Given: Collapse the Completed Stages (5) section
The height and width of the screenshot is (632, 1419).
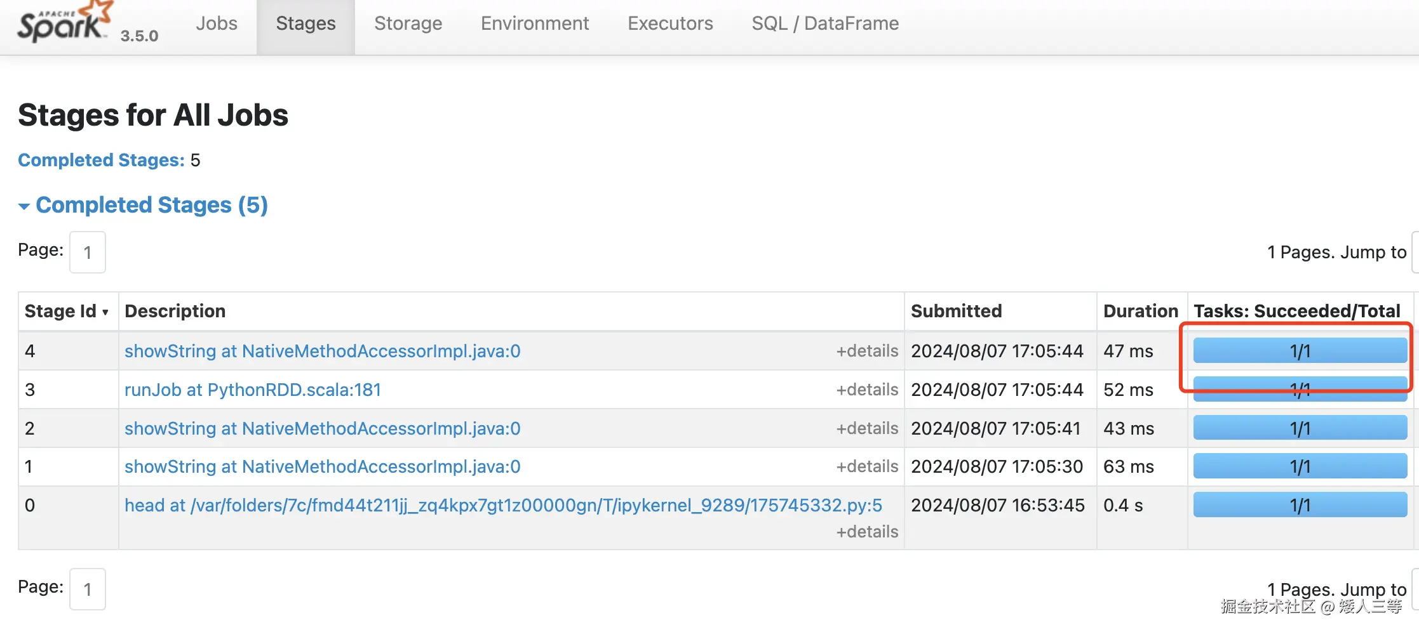Looking at the screenshot, I should pyautogui.click(x=151, y=205).
